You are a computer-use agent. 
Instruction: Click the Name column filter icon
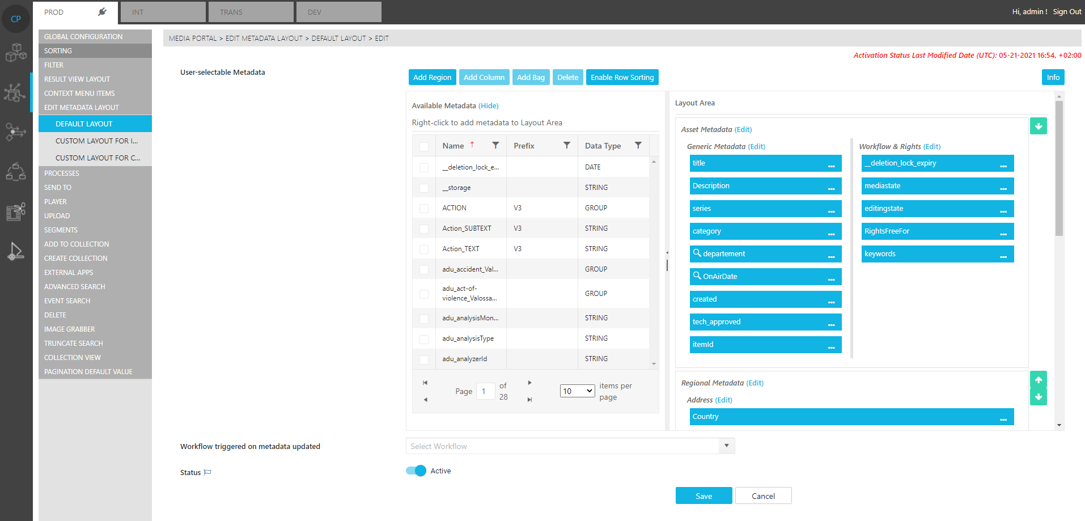click(x=495, y=146)
